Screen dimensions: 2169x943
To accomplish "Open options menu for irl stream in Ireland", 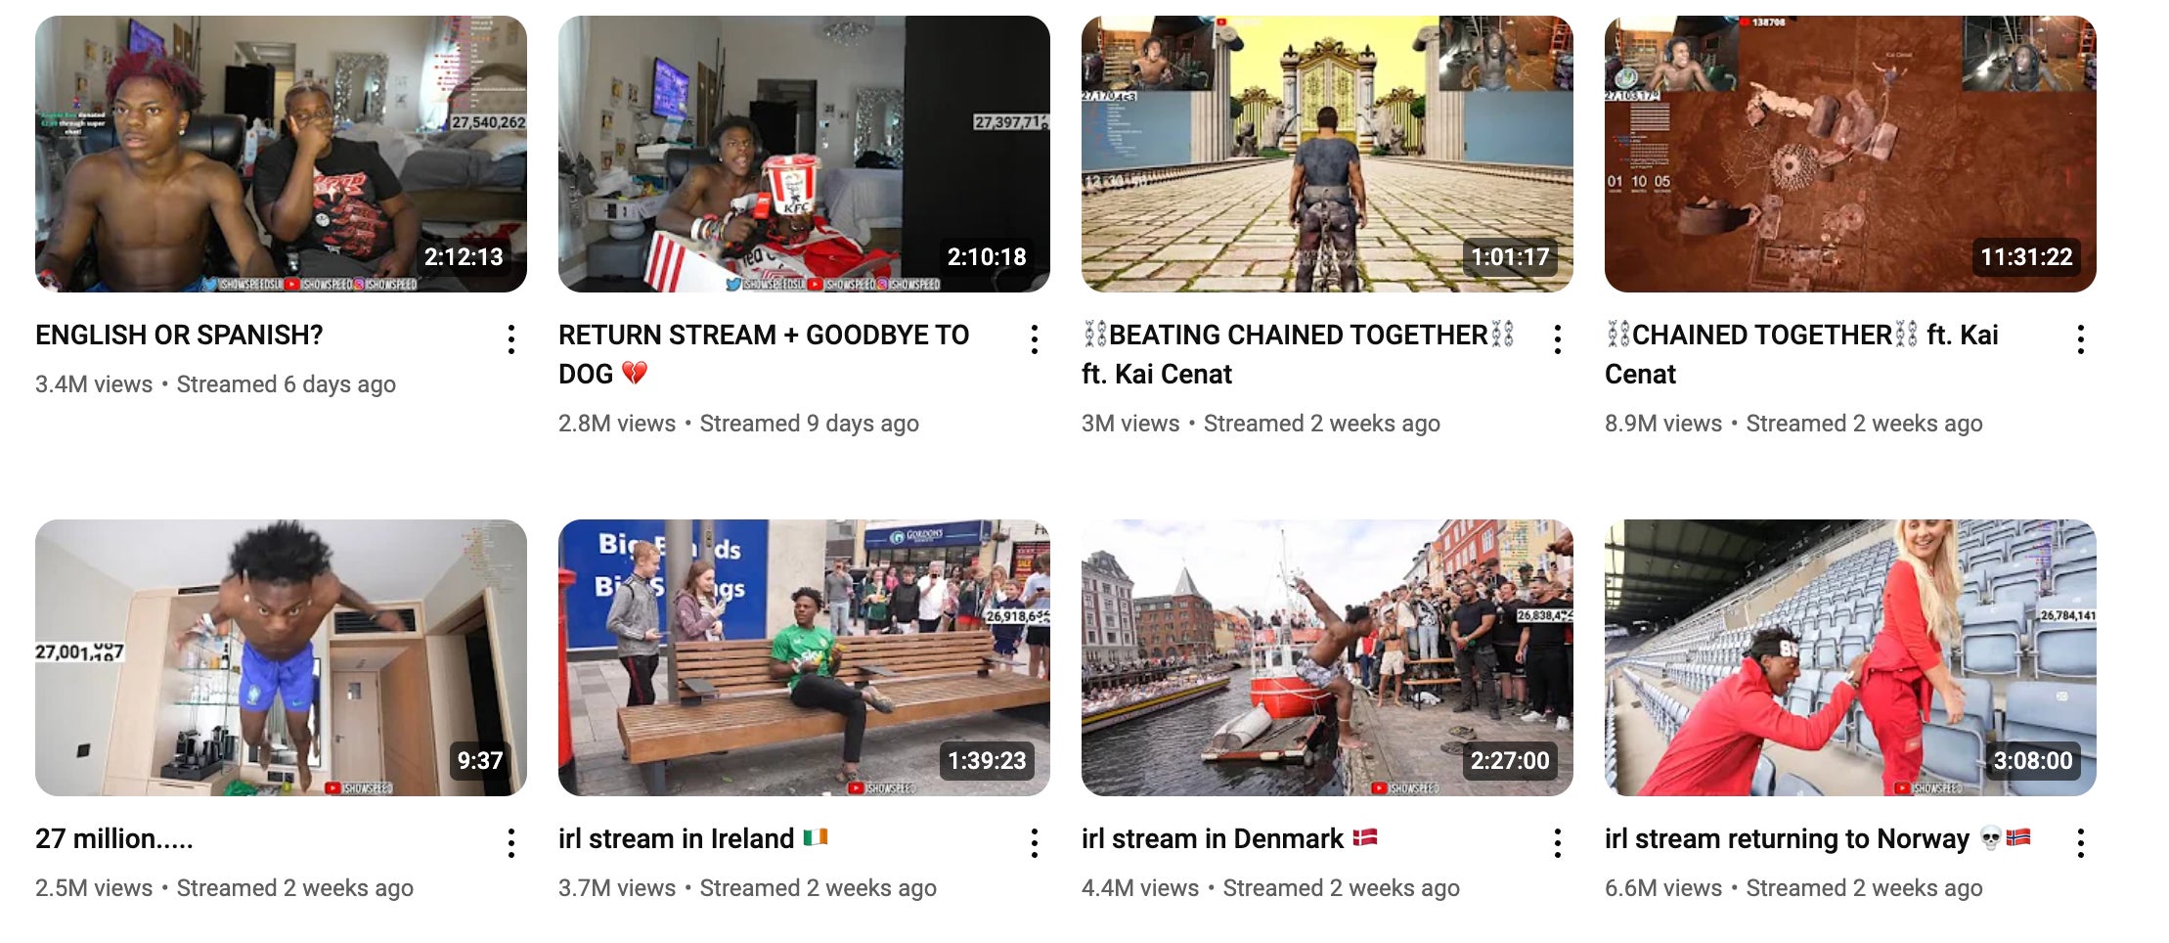I will tap(1034, 843).
